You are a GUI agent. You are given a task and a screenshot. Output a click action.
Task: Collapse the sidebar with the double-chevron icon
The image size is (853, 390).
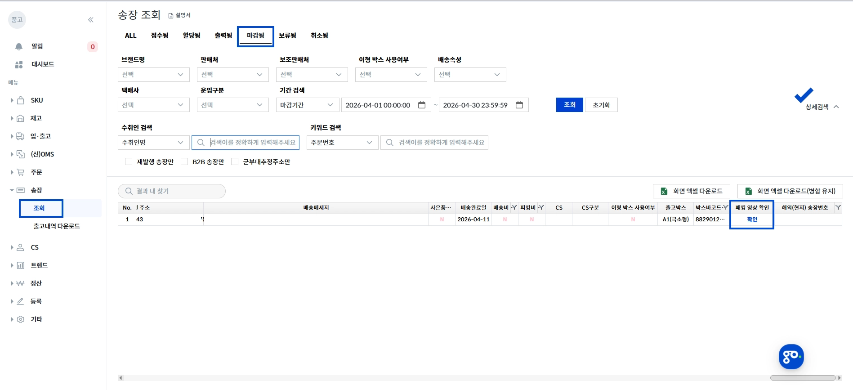coord(91,20)
